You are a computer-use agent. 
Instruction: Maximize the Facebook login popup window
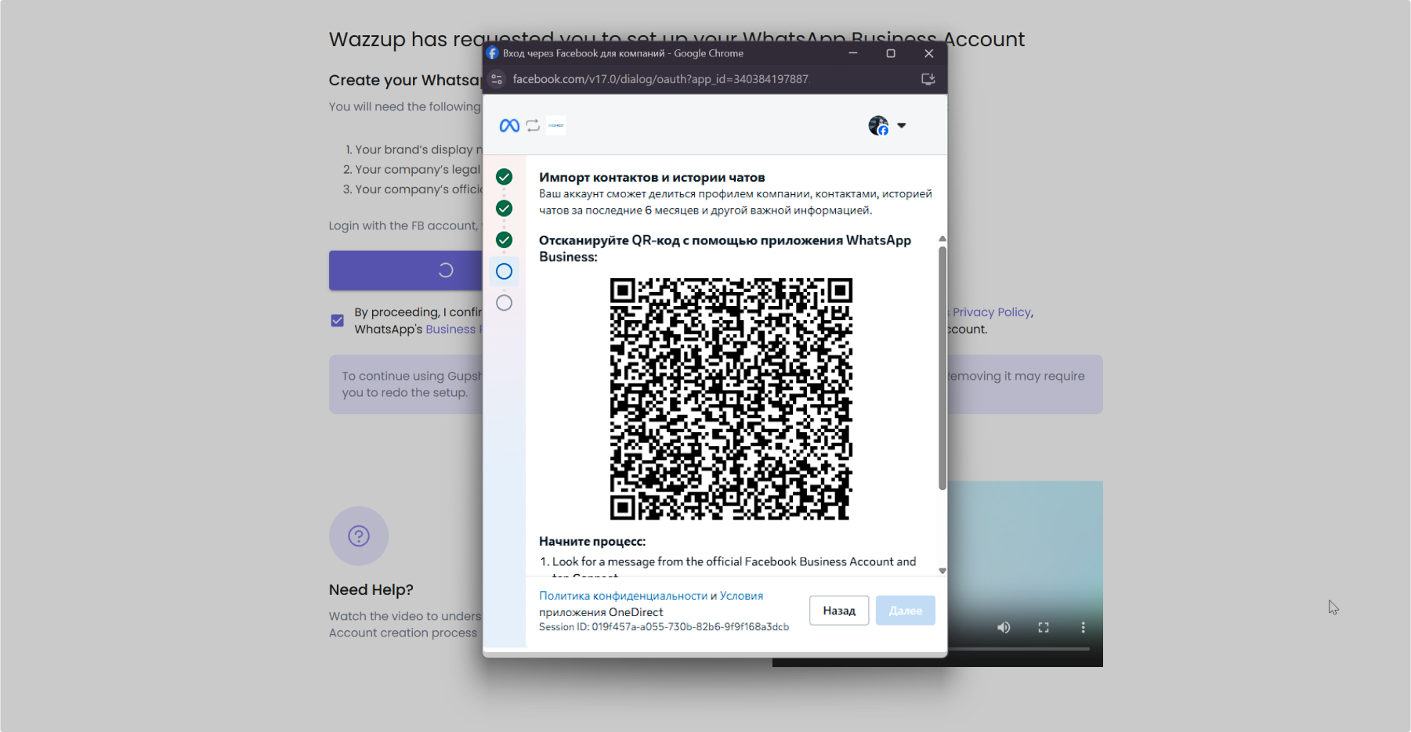[891, 53]
